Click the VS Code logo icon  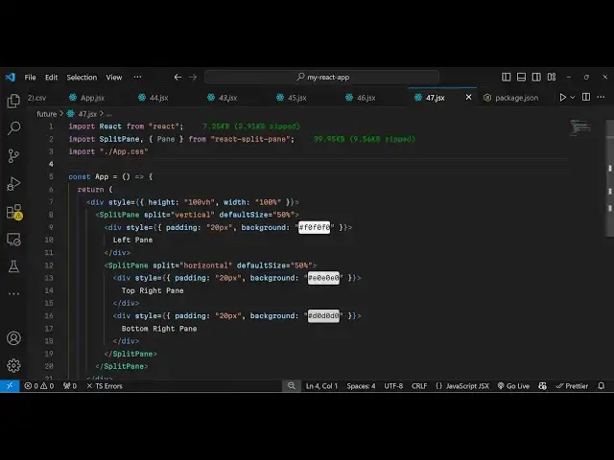tap(11, 77)
